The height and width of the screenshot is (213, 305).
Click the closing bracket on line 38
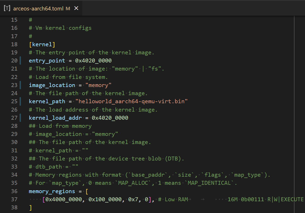click(x=30, y=208)
